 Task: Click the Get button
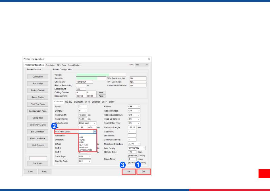coord(144,172)
